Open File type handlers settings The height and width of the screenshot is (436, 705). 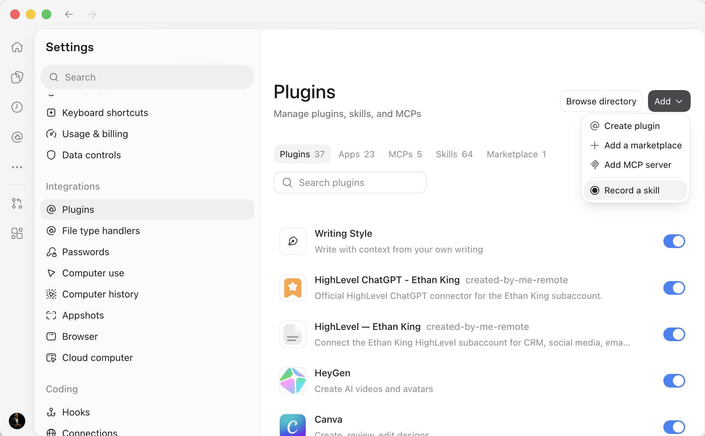[x=147, y=231]
